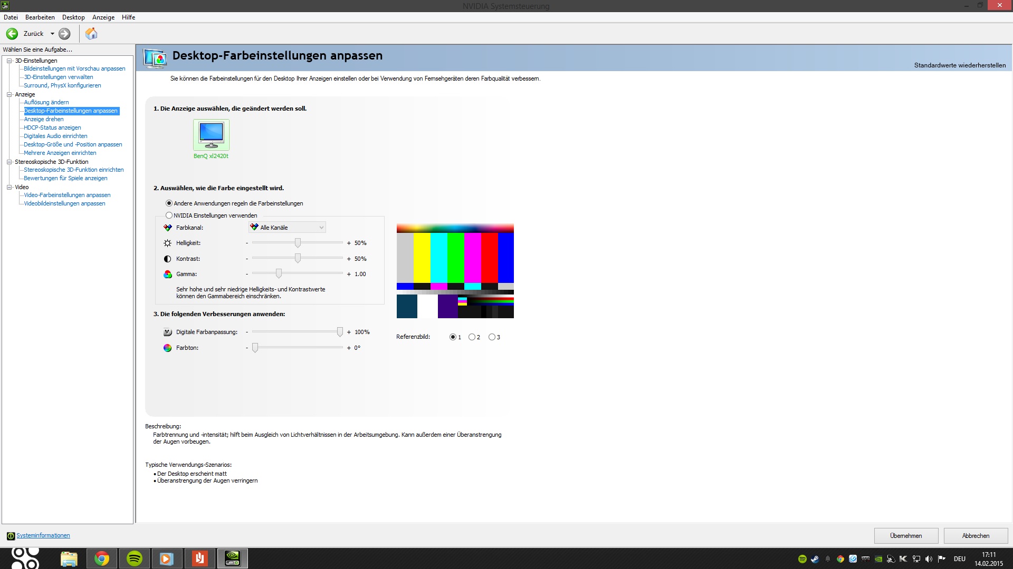The height and width of the screenshot is (569, 1013).
Task: Enable NVIDIA Einstellungen verwenden option
Action: click(x=169, y=215)
